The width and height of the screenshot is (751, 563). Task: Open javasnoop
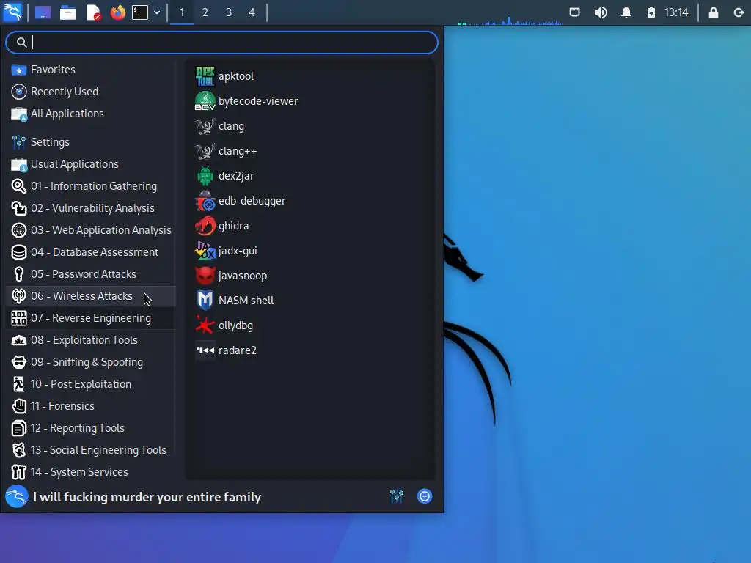(x=310, y=276)
